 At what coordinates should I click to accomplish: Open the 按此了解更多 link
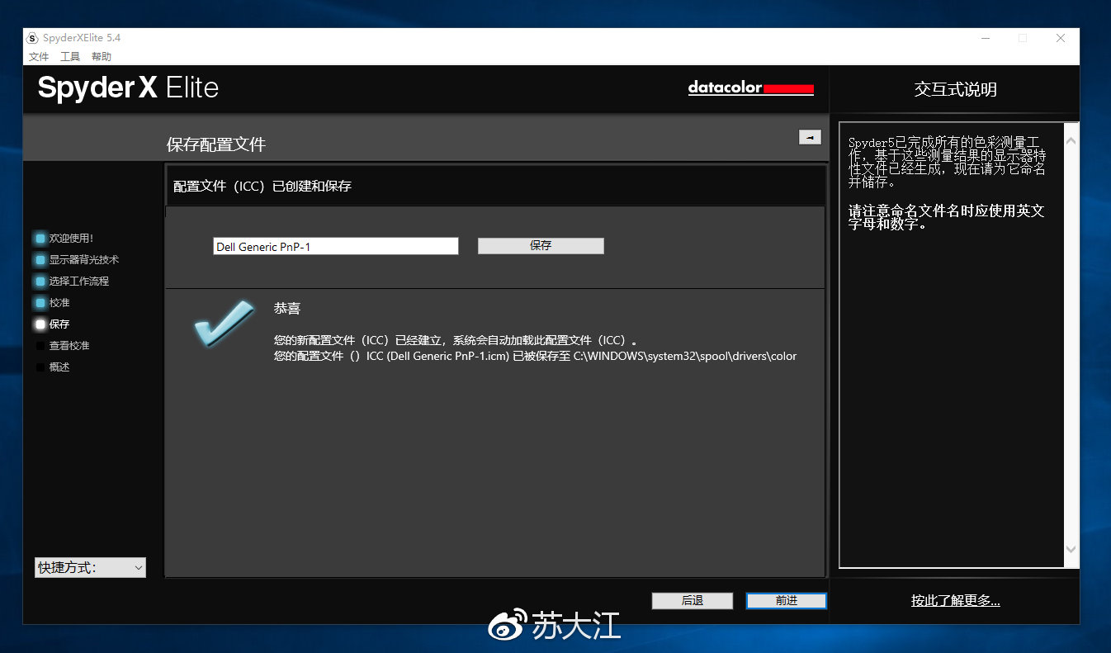956,601
